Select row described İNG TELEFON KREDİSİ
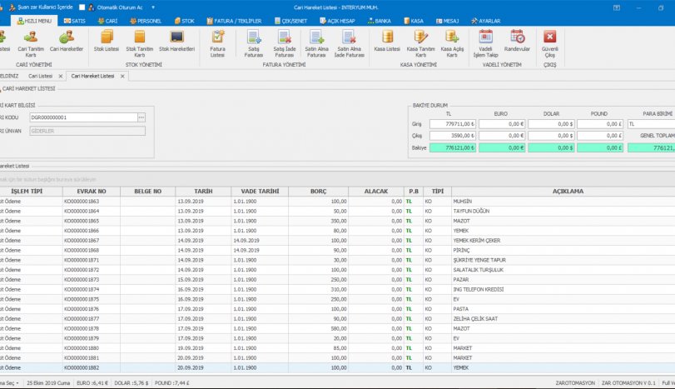Screen dimensions: 675x389 [x=338, y=290]
